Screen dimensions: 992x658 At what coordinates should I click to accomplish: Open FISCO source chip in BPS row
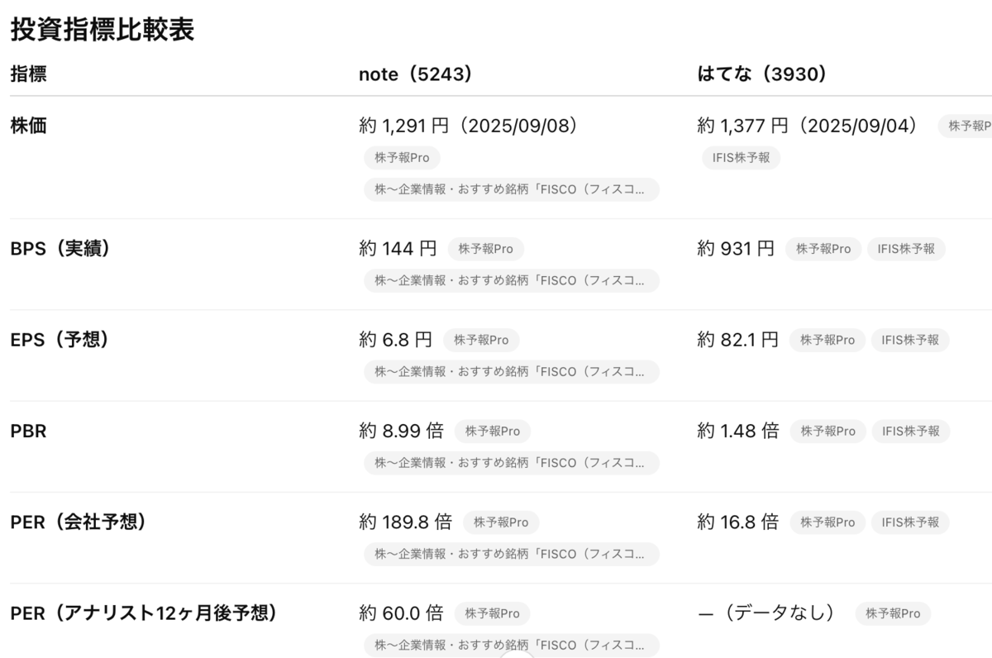tap(512, 280)
